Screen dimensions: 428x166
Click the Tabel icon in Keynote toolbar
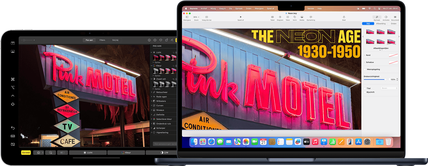272,17
